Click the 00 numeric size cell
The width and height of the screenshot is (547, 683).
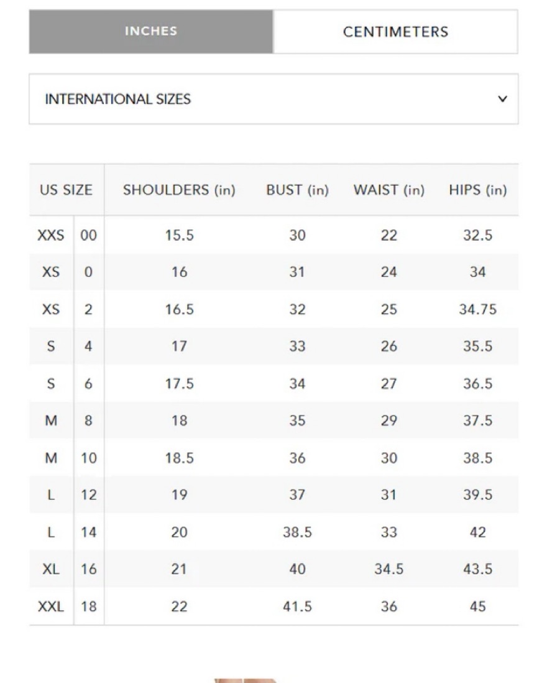pyautogui.click(x=88, y=235)
